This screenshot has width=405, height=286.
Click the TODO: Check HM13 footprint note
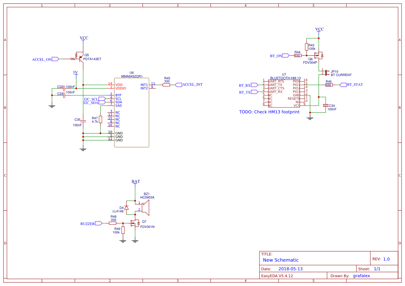270,112
